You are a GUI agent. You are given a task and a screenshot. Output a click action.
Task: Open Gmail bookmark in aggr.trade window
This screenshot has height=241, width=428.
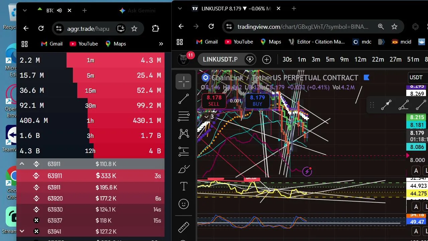[x=51, y=44]
